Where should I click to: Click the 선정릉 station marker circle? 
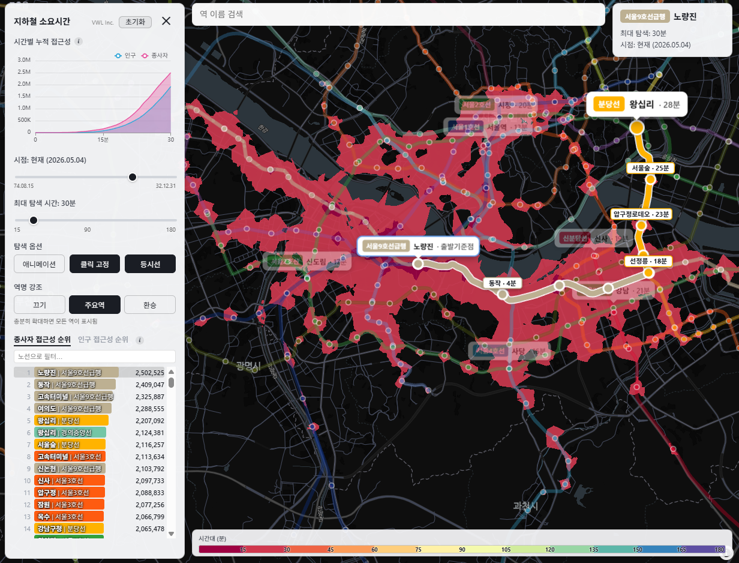(x=648, y=273)
